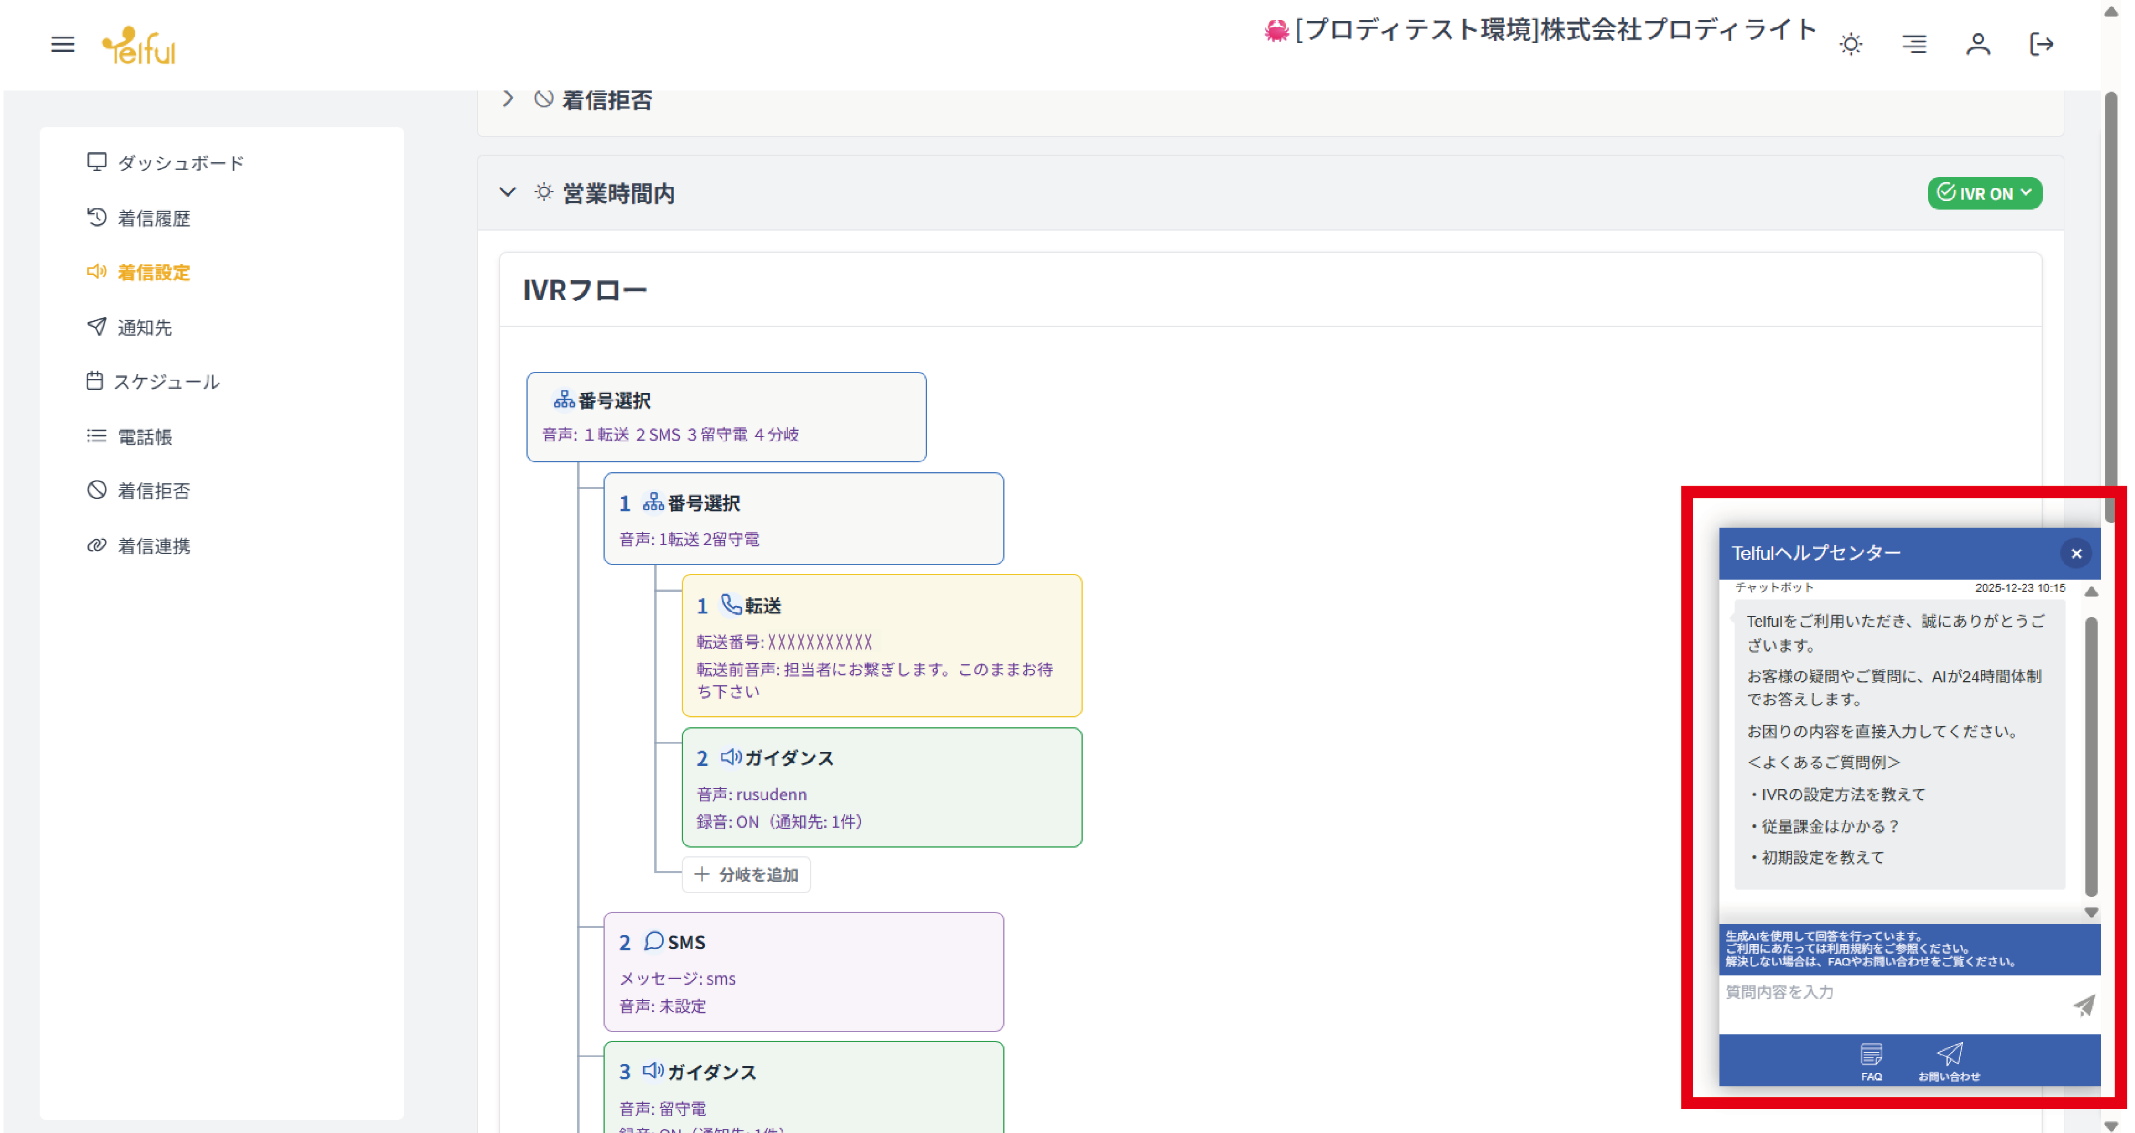Screen dimensions: 2135x1133
Task: Close the Telfulヘルプセンター chat window
Action: pyautogui.click(x=2075, y=553)
